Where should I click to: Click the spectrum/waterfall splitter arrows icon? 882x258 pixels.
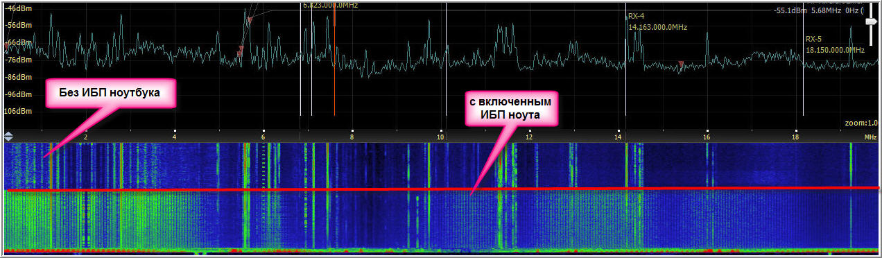(x=8, y=137)
